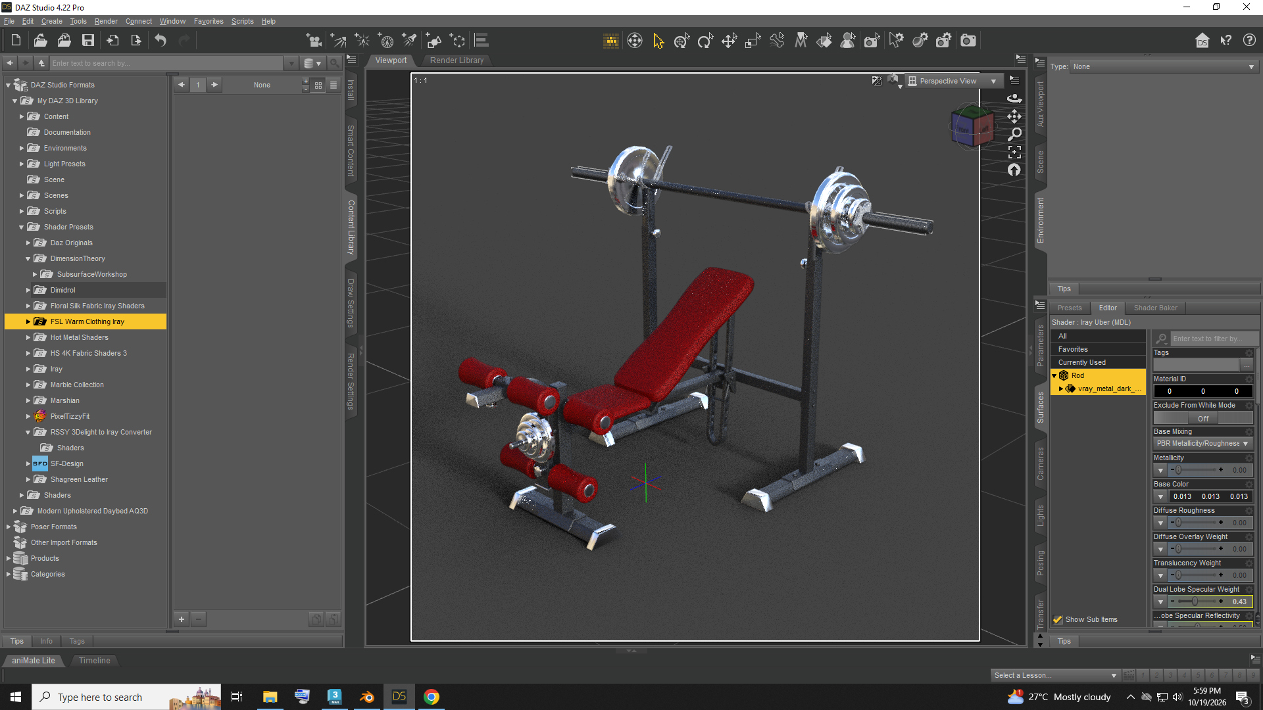Viewport: 1263px width, 710px height.
Task: Switch content view to grid icons mode
Action: click(318, 85)
